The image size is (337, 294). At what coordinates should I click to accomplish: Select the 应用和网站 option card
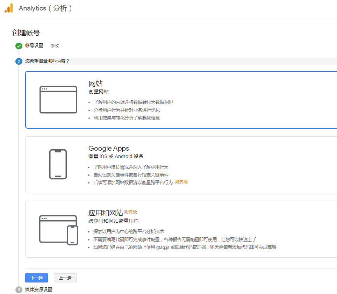pyautogui.click(x=181, y=229)
